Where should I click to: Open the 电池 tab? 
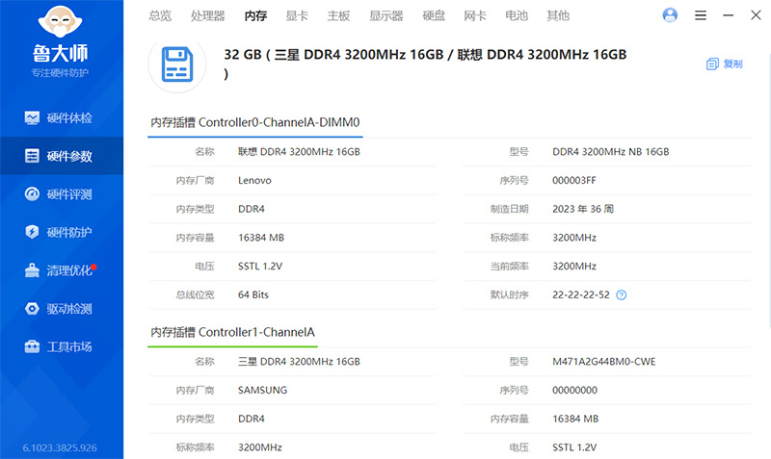point(517,15)
